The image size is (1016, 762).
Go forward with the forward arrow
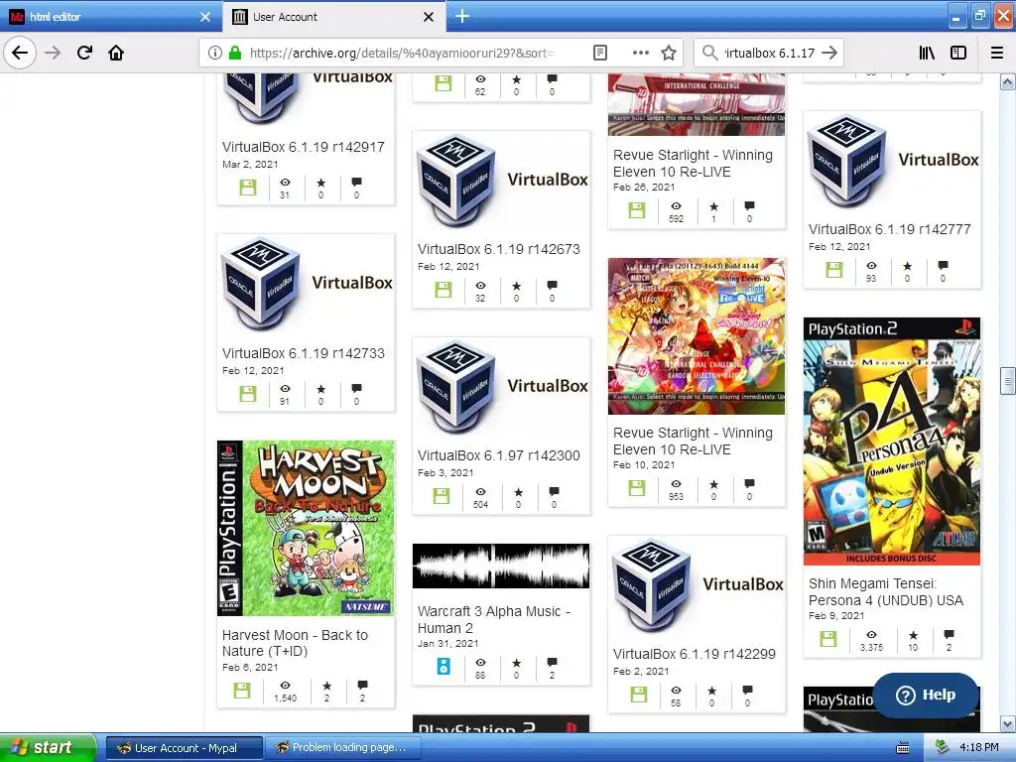click(x=53, y=53)
